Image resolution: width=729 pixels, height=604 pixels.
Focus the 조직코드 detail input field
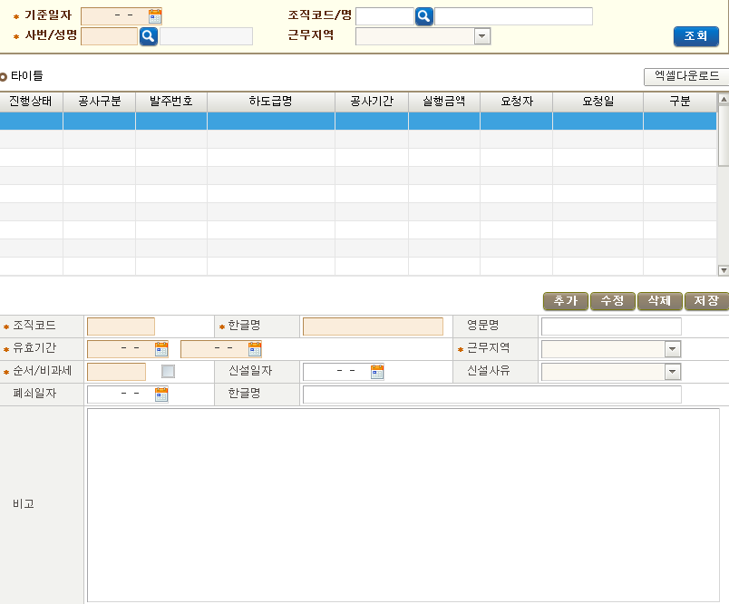tap(121, 326)
